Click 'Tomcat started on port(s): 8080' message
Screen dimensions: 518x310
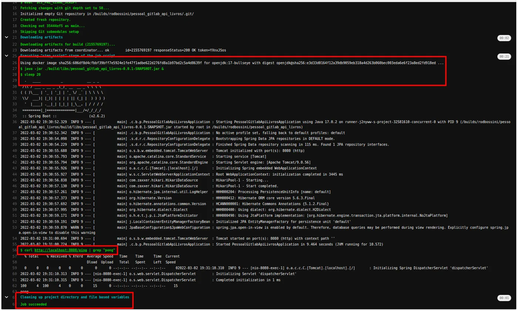point(275,239)
